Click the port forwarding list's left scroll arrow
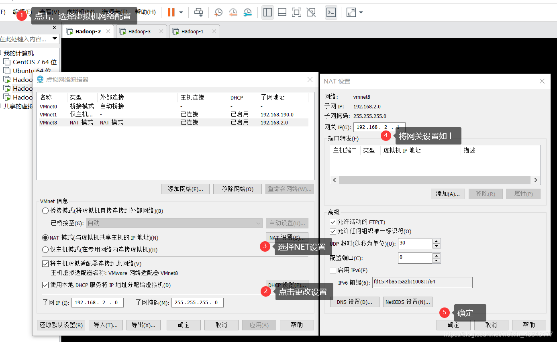The width and height of the screenshot is (557, 342). [x=334, y=180]
